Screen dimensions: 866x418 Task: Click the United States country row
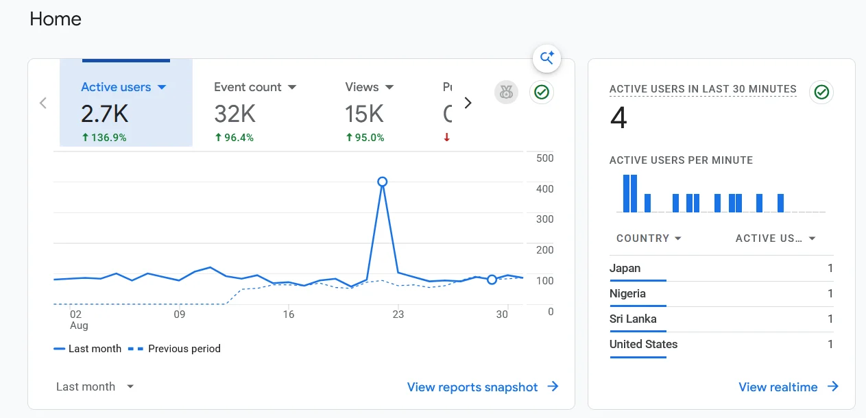click(x=721, y=345)
